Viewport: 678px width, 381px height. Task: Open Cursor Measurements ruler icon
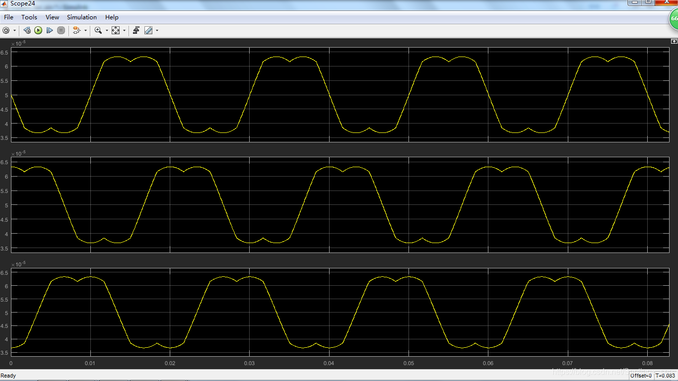[x=148, y=30]
